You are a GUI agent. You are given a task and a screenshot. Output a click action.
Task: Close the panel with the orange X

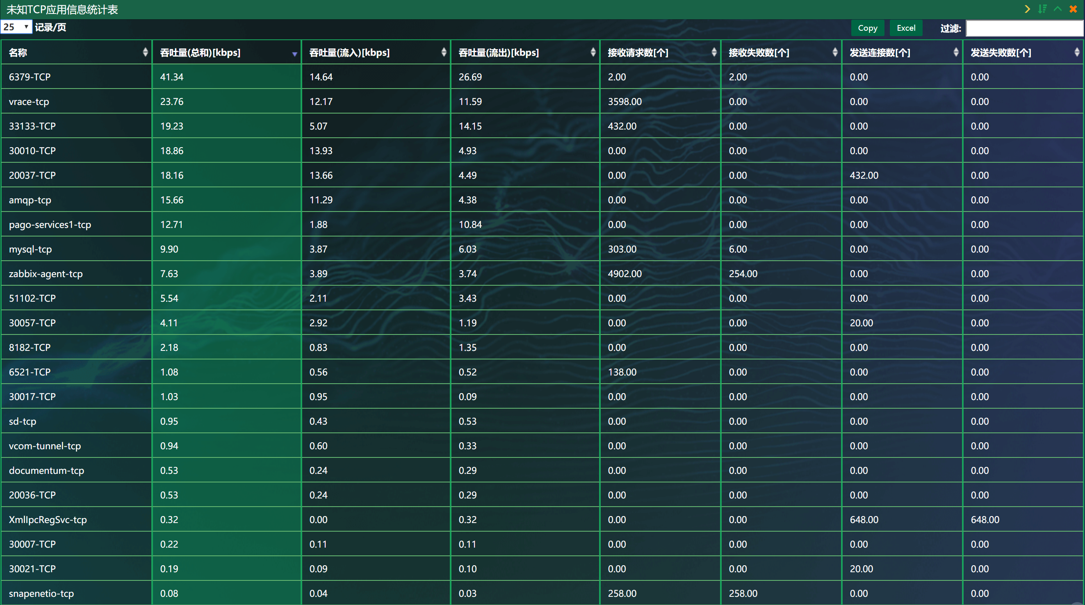1073,9
